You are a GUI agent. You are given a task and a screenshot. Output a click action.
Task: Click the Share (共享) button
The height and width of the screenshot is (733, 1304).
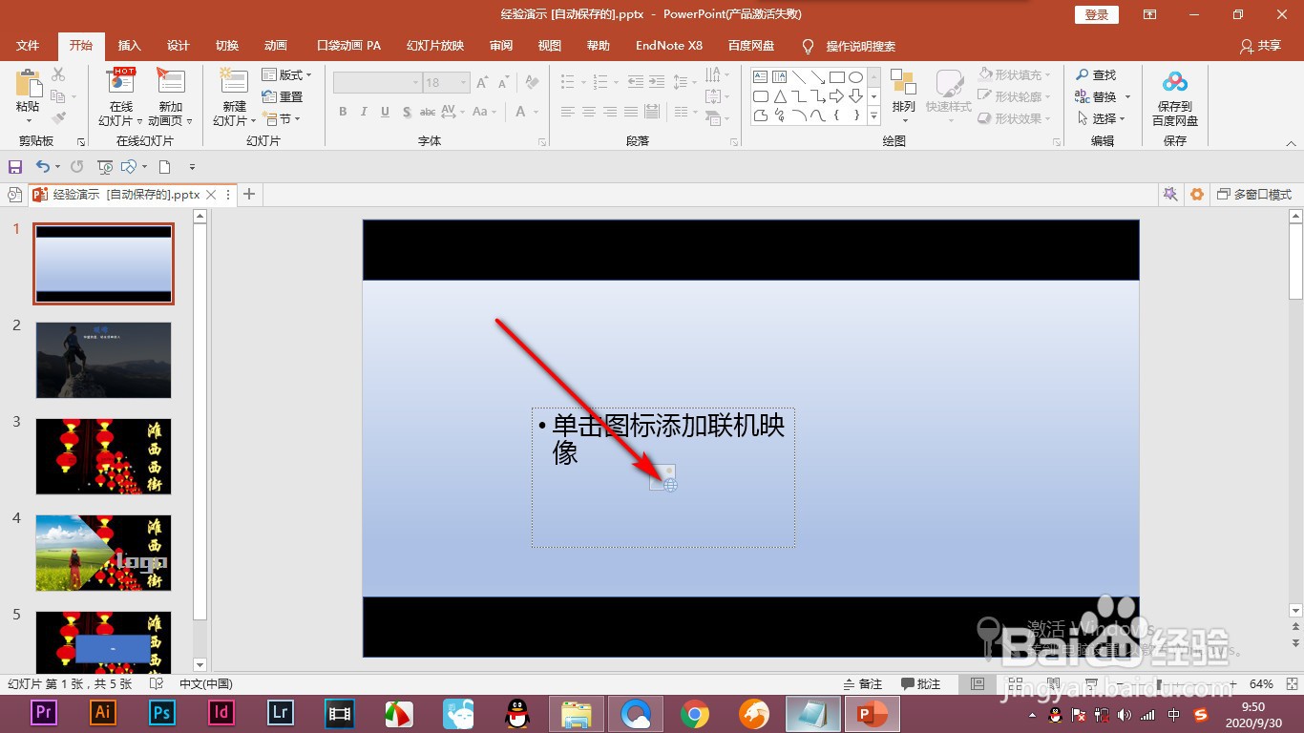point(1260,46)
